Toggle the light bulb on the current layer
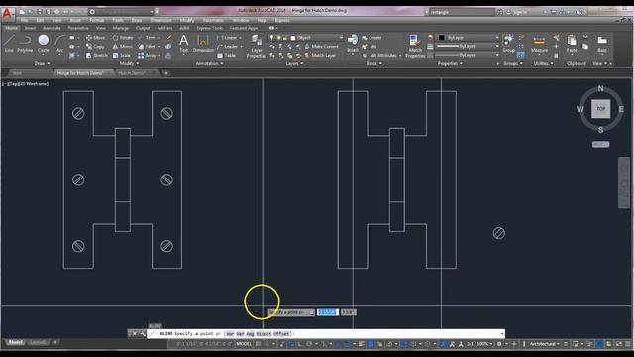The image size is (634, 357). 272,38
